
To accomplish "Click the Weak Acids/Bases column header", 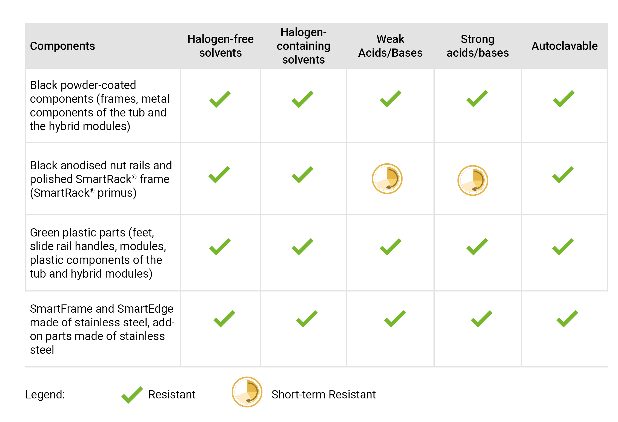I will pos(390,46).
